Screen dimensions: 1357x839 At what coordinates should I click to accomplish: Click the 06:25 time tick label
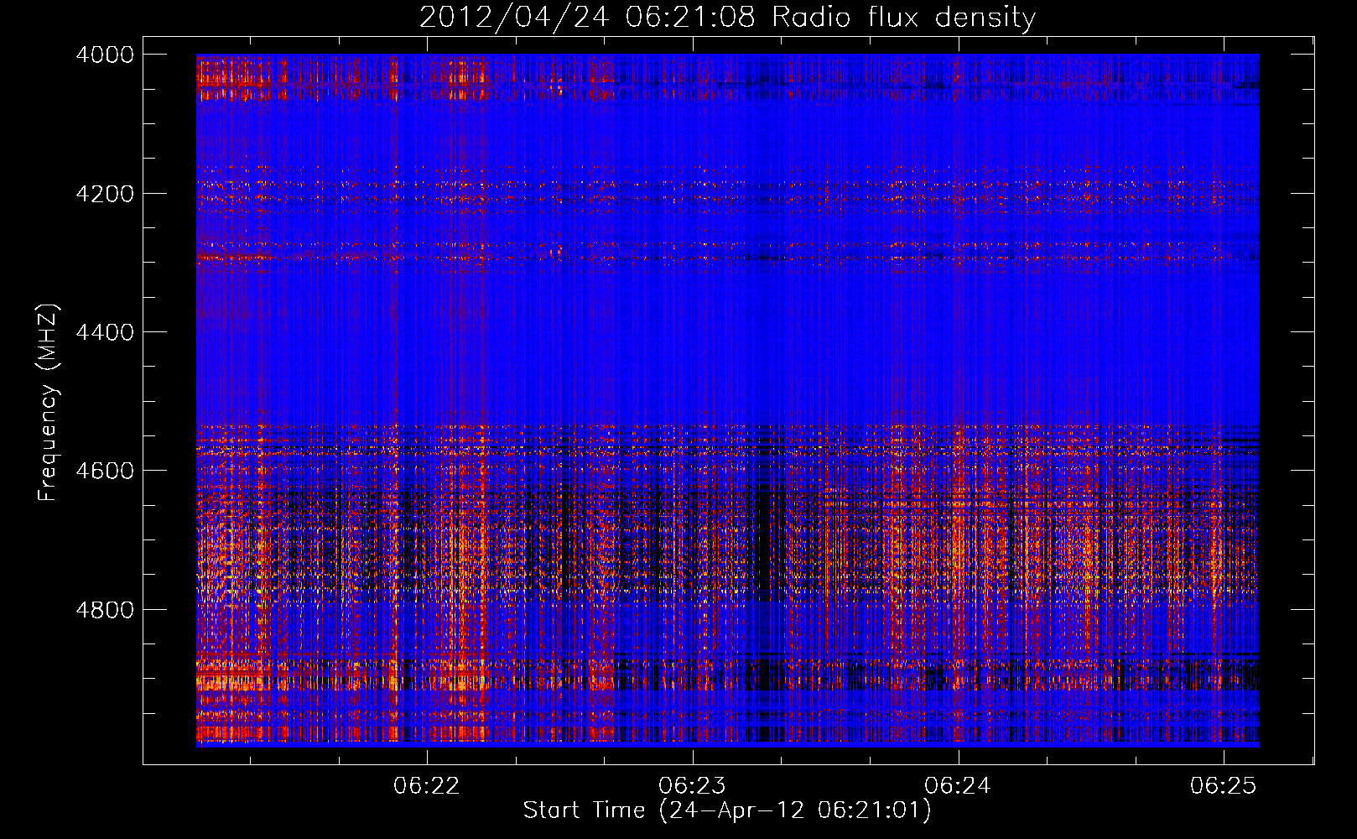point(1223,786)
